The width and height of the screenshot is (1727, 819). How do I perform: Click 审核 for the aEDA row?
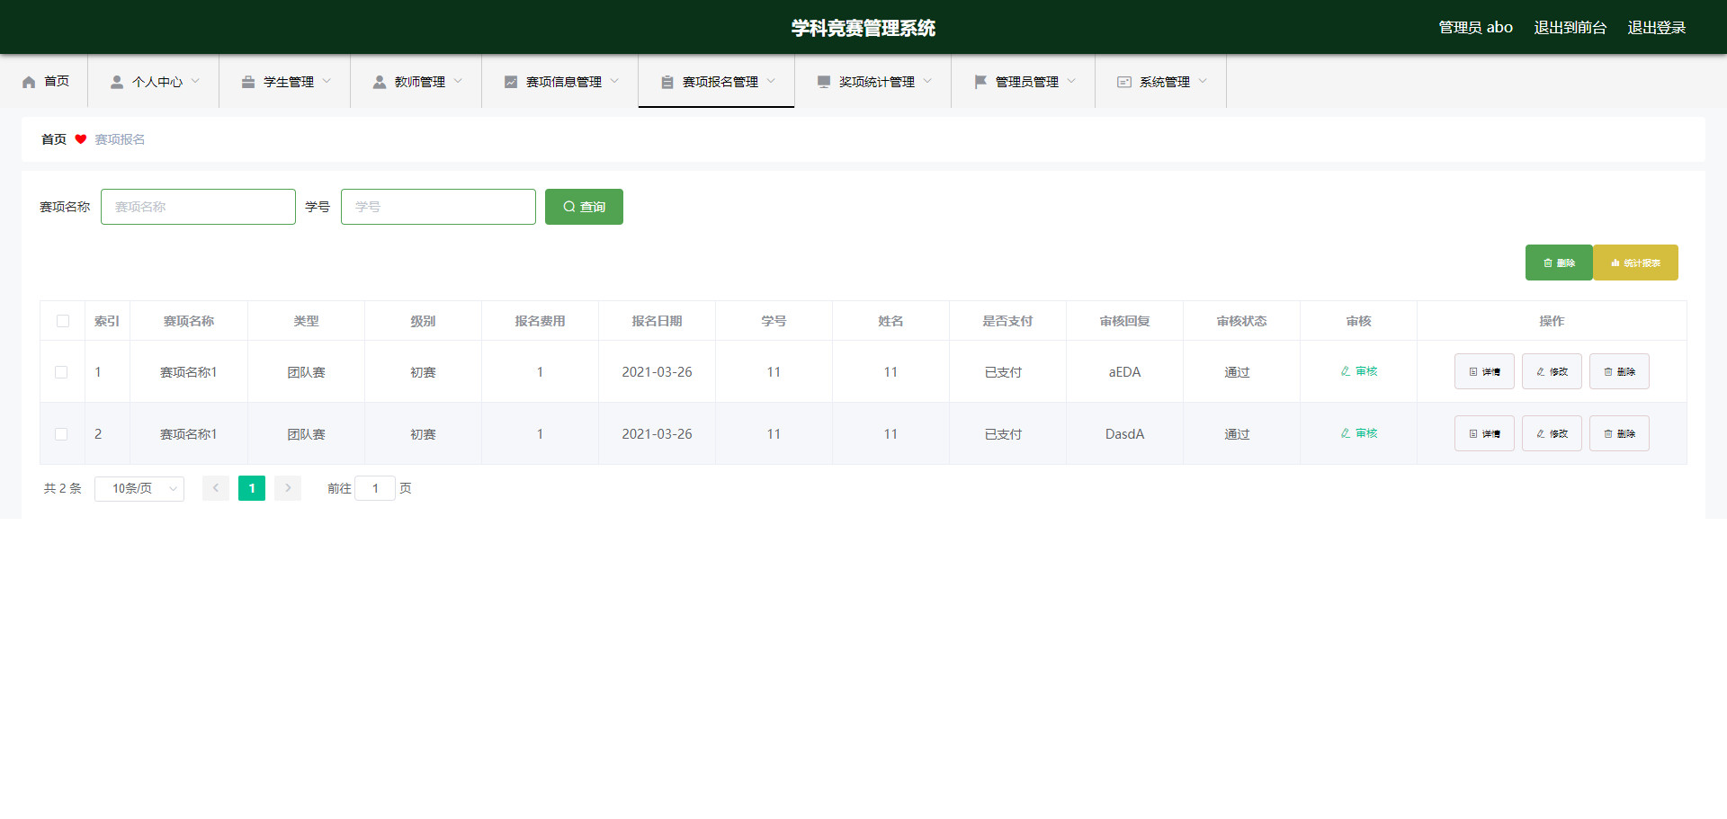(x=1358, y=371)
